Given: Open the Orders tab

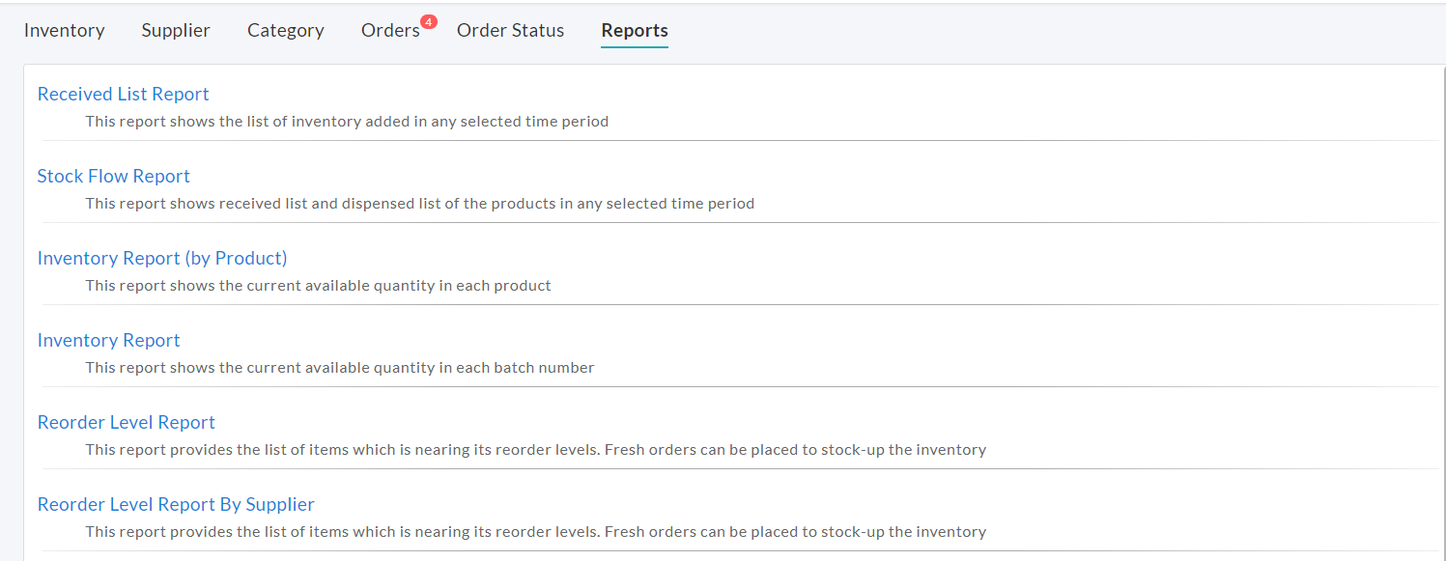Looking at the screenshot, I should point(390,30).
